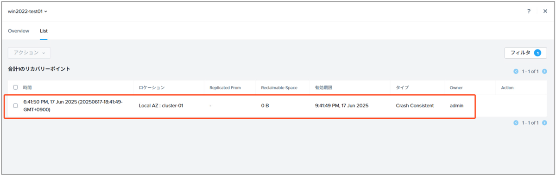556x176 pixels.
Task: Select the List tab
Action: [44, 31]
